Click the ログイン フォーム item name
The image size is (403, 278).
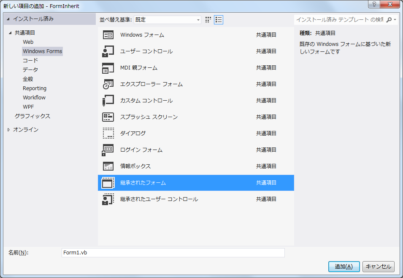click(x=141, y=150)
